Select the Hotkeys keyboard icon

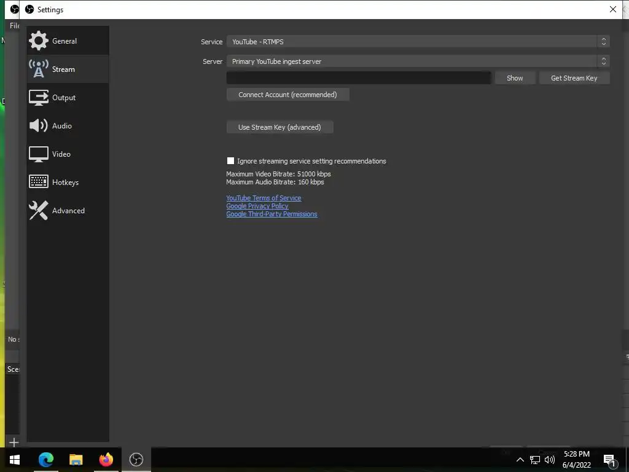click(39, 182)
